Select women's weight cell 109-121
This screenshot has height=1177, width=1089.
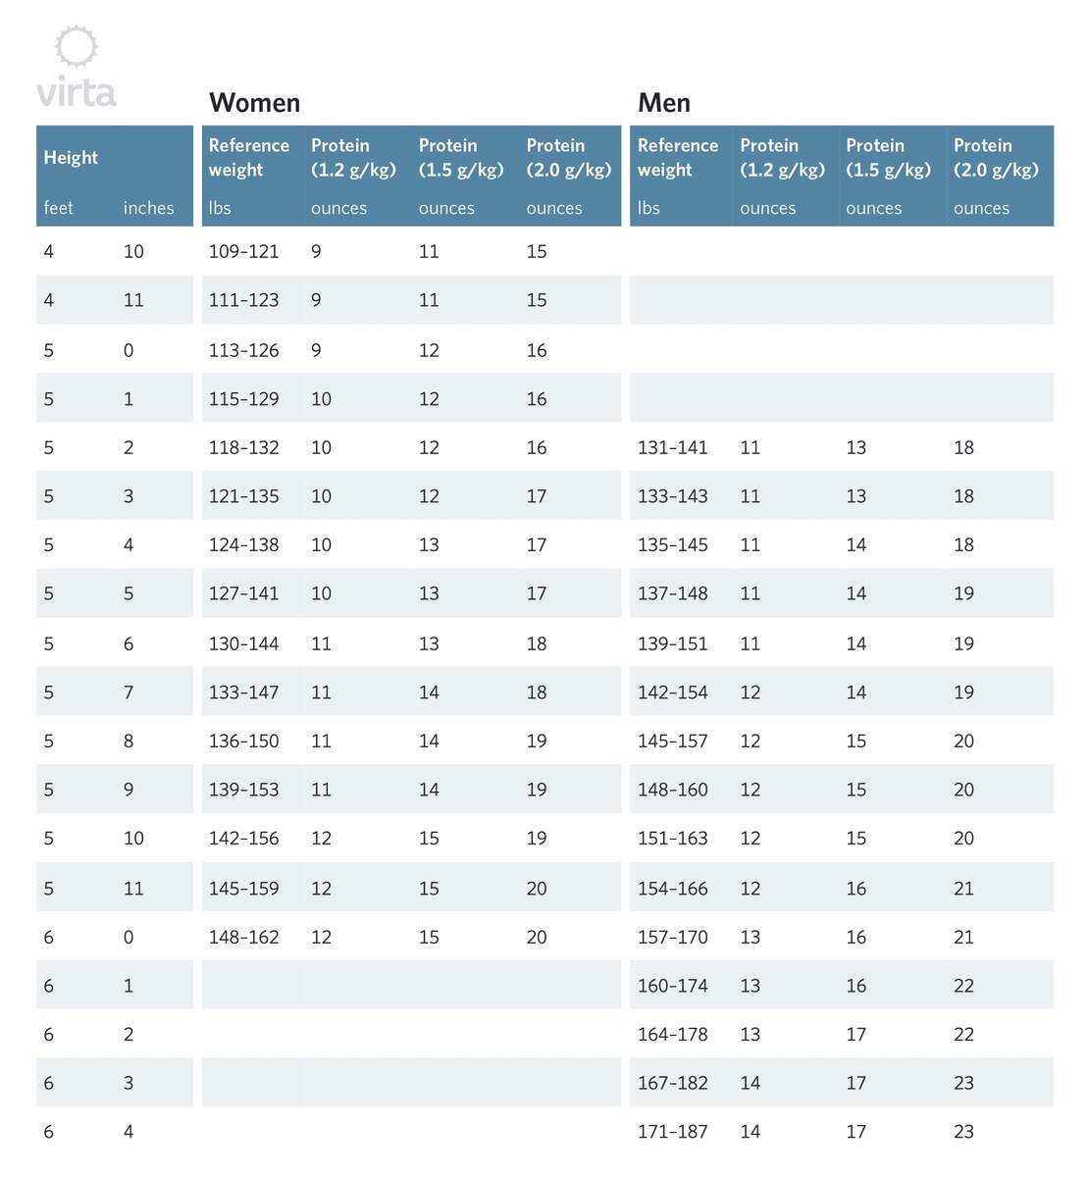click(x=243, y=251)
